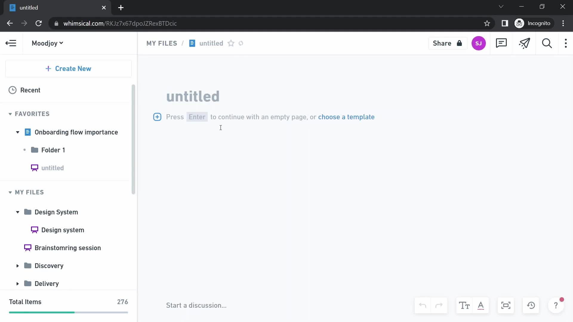Open Brainstomring session board
The height and width of the screenshot is (322, 573).
coord(67,248)
